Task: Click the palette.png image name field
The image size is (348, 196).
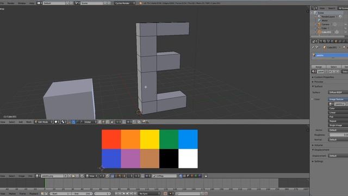Action: [x=52, y=176]
